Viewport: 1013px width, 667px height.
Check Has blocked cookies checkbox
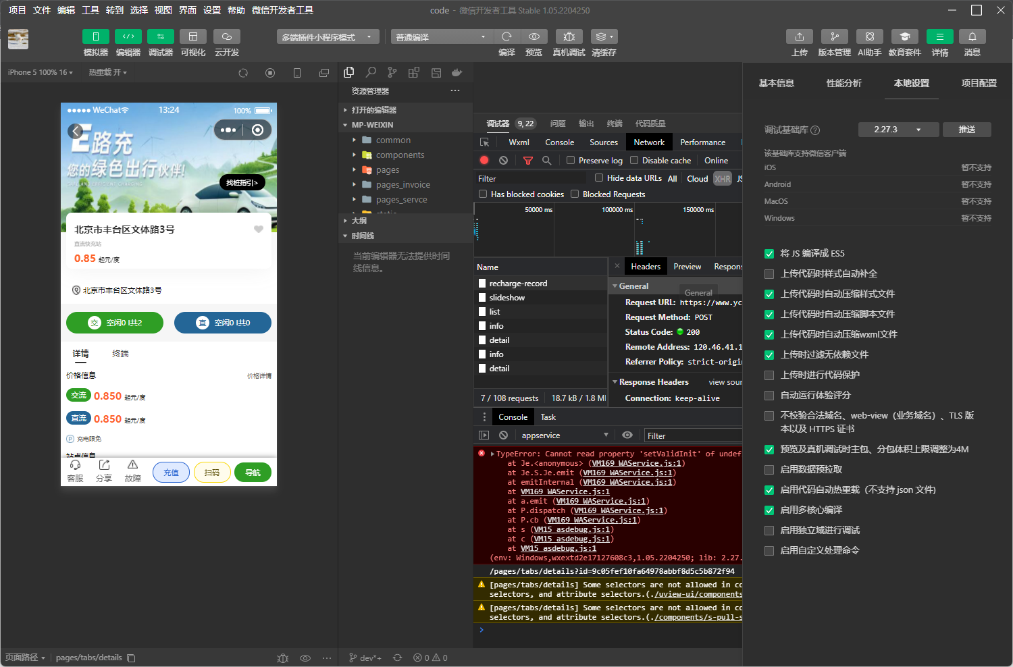(x=483, y=194)
